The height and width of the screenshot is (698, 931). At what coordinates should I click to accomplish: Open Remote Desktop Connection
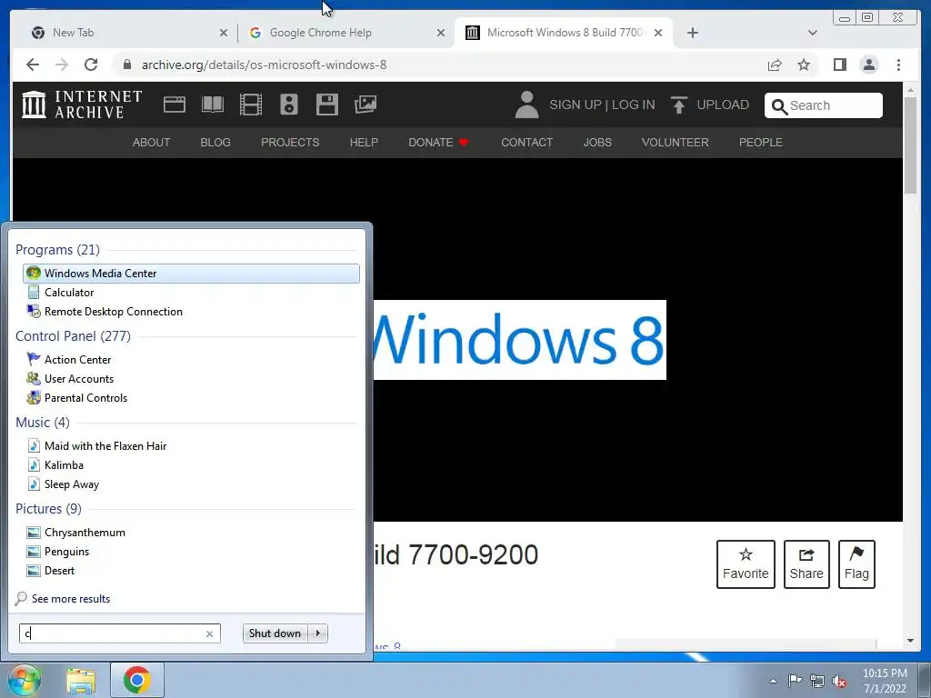[191, 312]
